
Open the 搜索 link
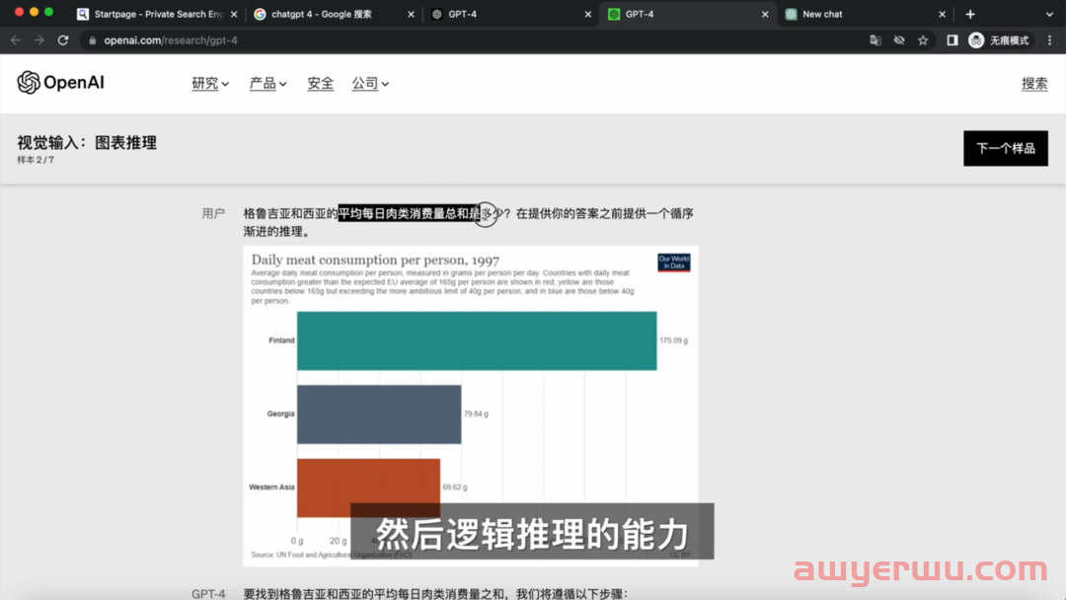point(1034,84)
